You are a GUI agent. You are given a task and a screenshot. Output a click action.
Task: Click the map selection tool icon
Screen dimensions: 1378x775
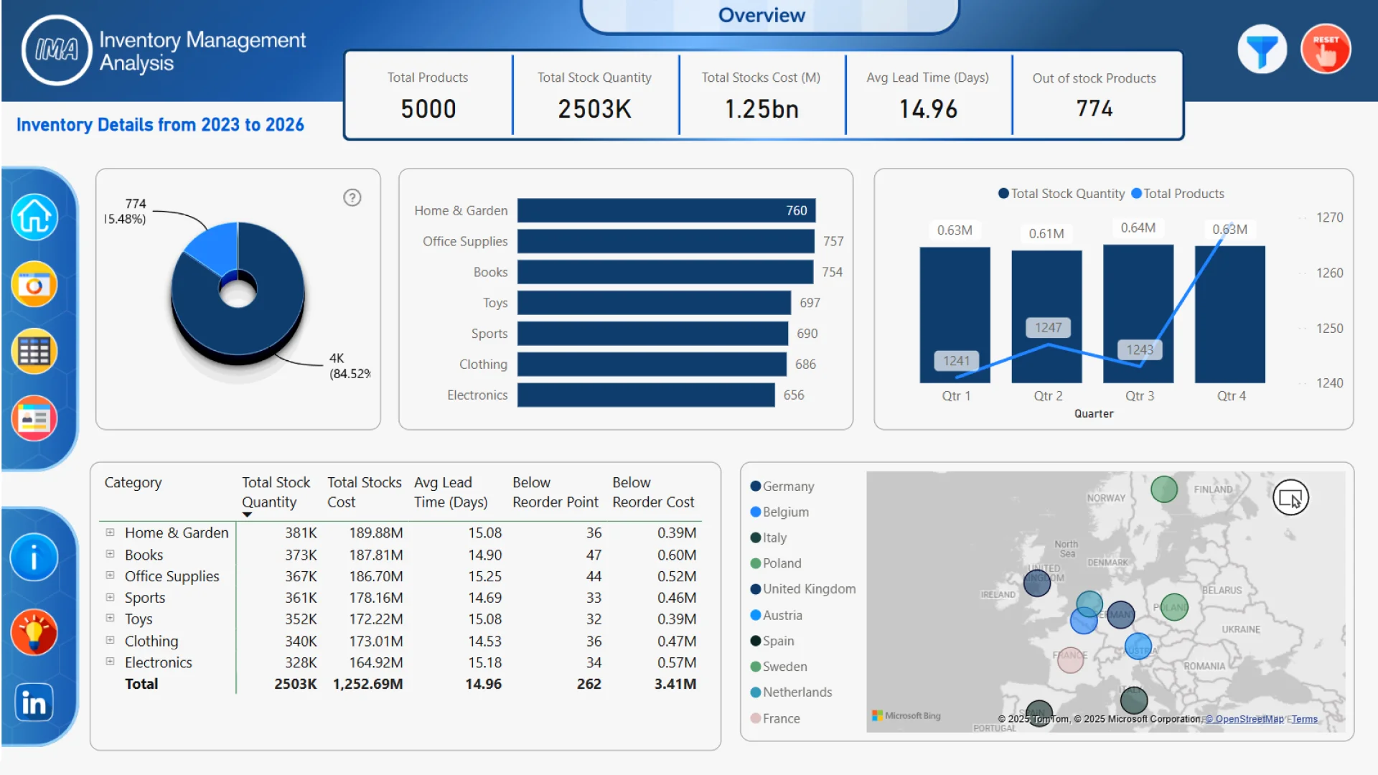tap(1290, 497)
